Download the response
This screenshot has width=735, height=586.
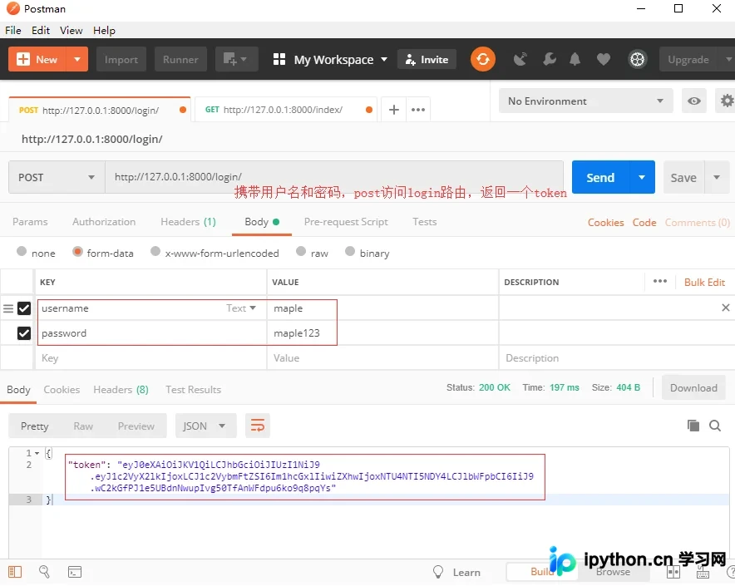tap(693, 387)
